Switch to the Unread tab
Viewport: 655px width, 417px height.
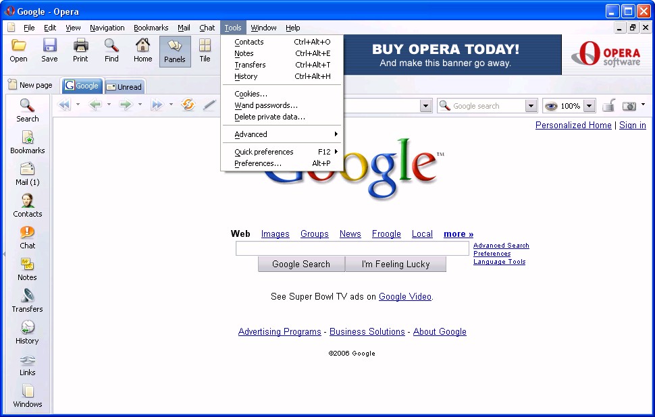[124, 87]
